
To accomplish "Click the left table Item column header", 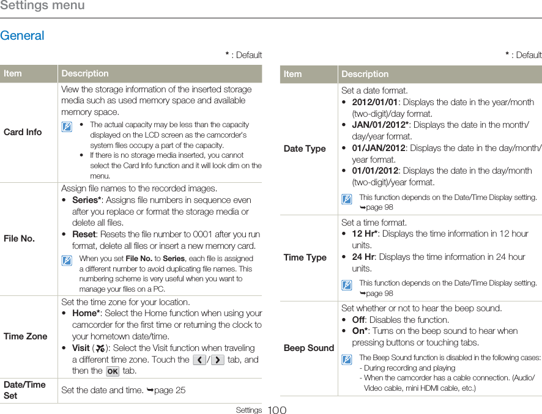I will click(x=29, y=73).
